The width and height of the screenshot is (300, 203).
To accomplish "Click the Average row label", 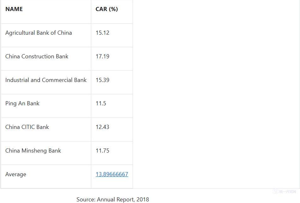I will (16, 174).
